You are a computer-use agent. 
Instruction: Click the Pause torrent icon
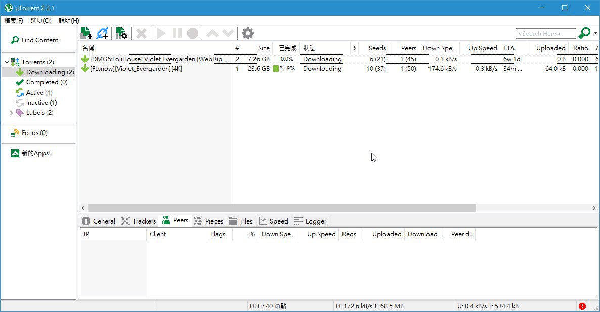pos(177,34)
